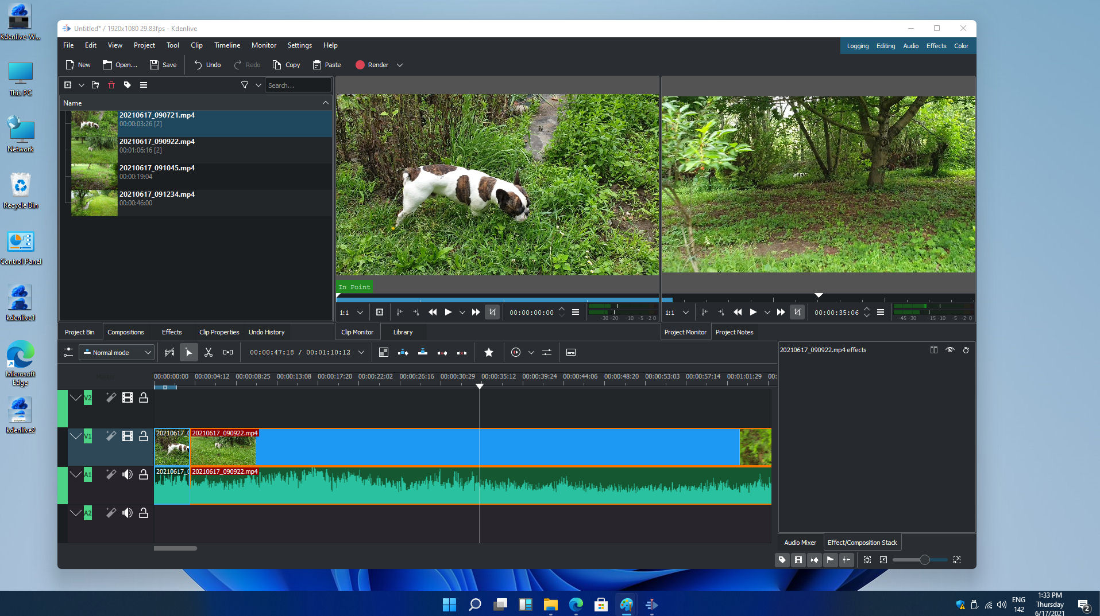The image size is (1100, 616).
Task: Click the timeline settings sliders icon
Action: pos(68,352)
